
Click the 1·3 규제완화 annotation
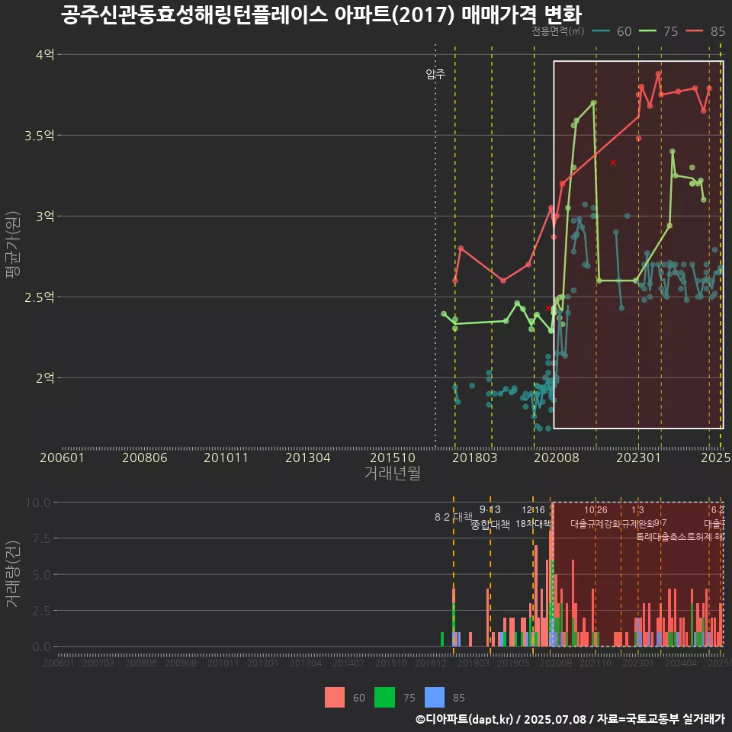click(x=637, y=517)
